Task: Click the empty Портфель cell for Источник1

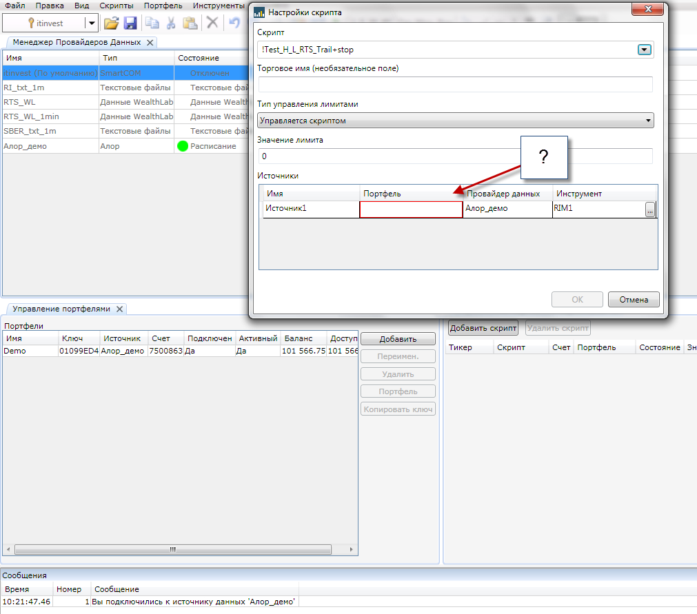Action: tap(411, 209)
